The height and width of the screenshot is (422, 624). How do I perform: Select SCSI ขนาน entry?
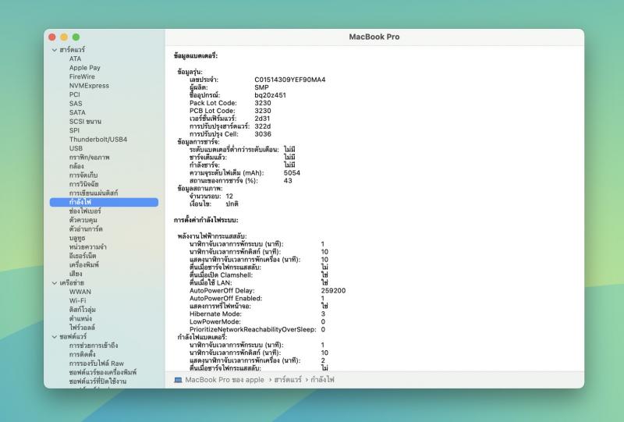pyautogui.click(x=85, y=122)
